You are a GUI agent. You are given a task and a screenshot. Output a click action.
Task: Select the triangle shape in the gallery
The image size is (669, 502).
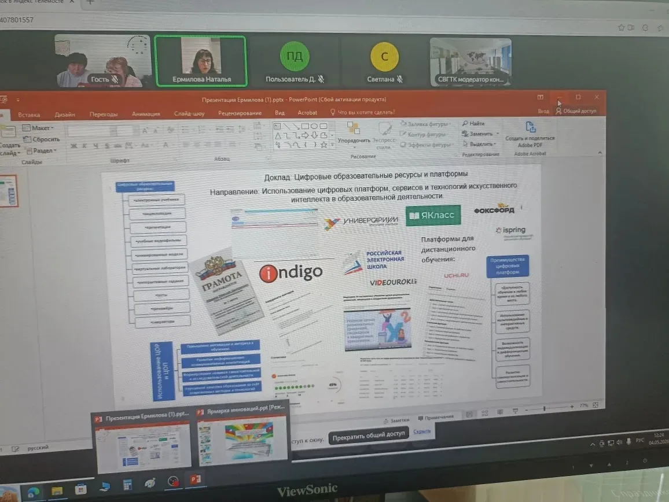(278, 136)
